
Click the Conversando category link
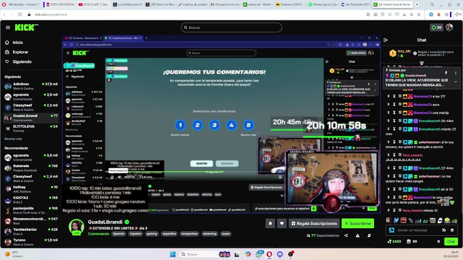(98, 234)
